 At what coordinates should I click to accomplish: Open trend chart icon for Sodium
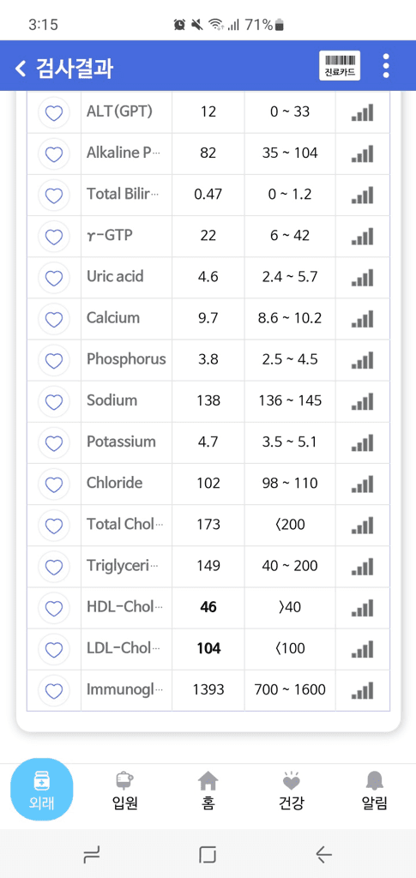pos(362,401)
